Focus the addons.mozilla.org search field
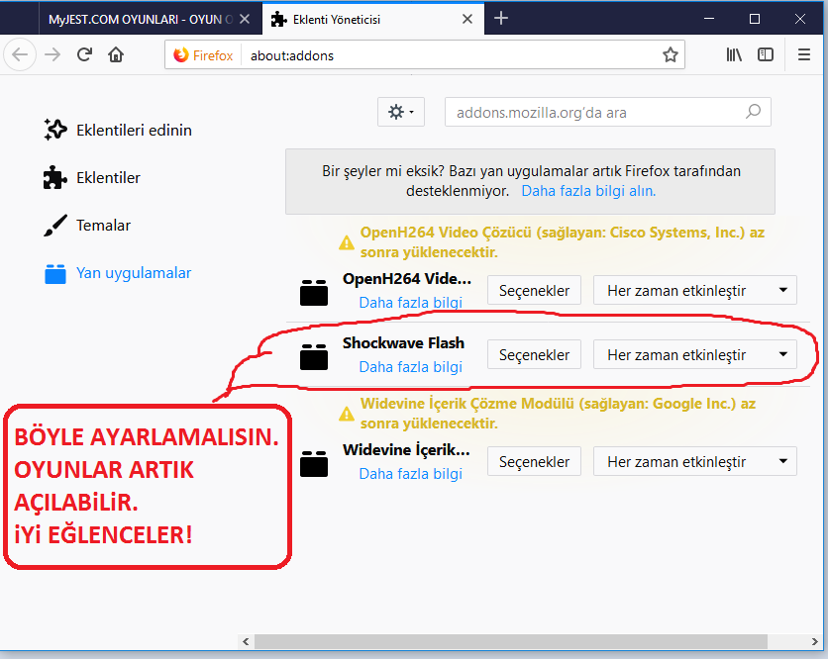 pos(608,112)
